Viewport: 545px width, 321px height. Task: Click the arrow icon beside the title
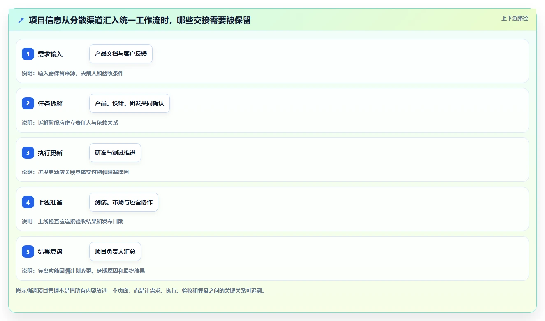click(x=21, y=20)
